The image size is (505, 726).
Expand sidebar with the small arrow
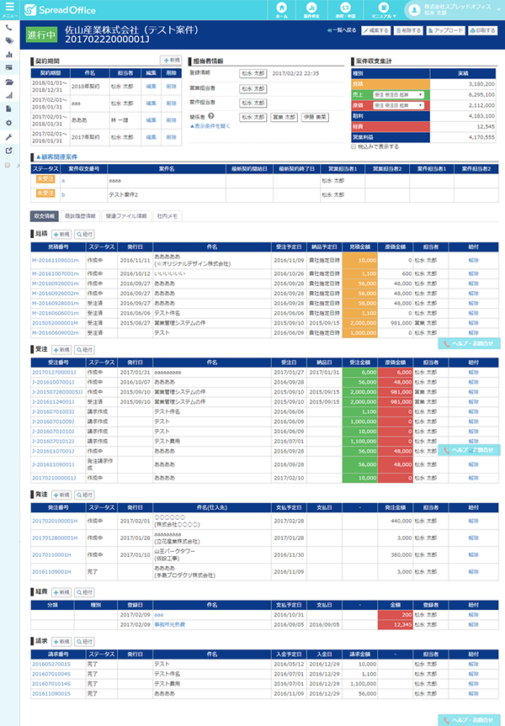pos(18,165)
